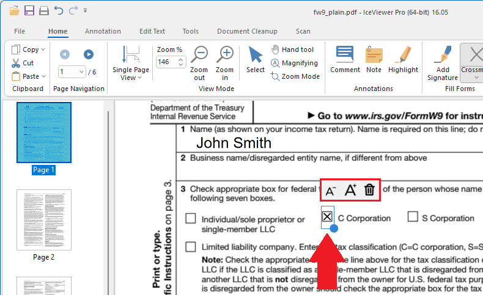Click the Redo arrow icon
The image size is (483, 295).
pos(73,11)
